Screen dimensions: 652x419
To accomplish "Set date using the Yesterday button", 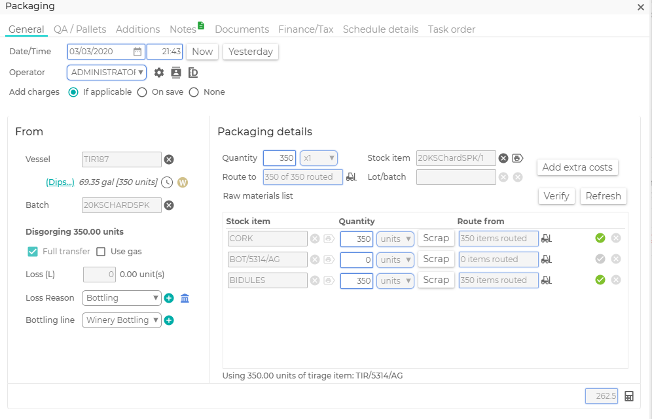I will [x=251, y=52].
